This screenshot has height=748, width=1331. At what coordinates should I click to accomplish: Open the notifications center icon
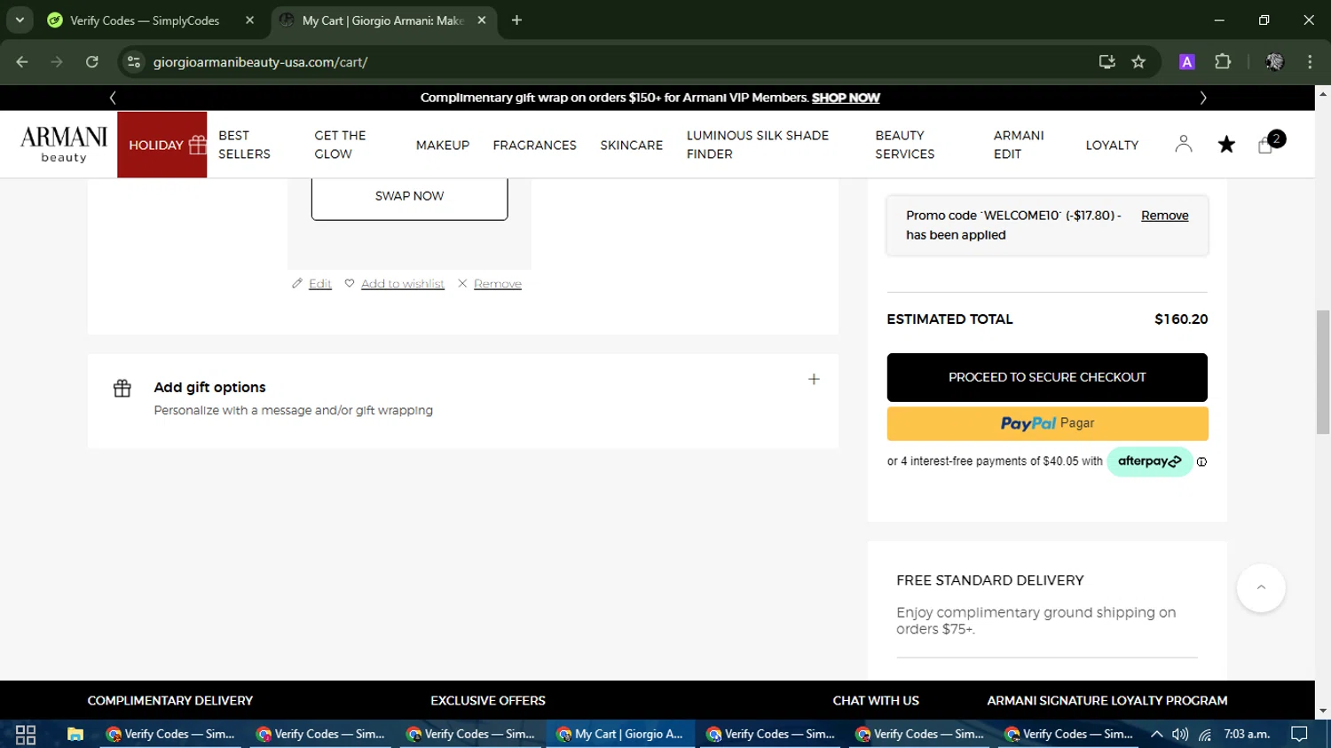1299,735
